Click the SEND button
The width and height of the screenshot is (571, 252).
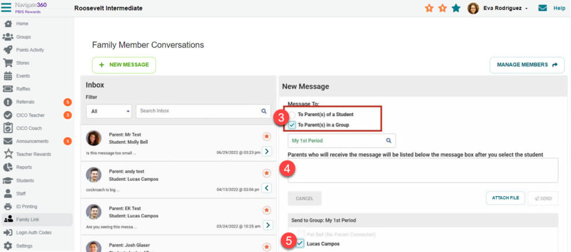point(543,198)
